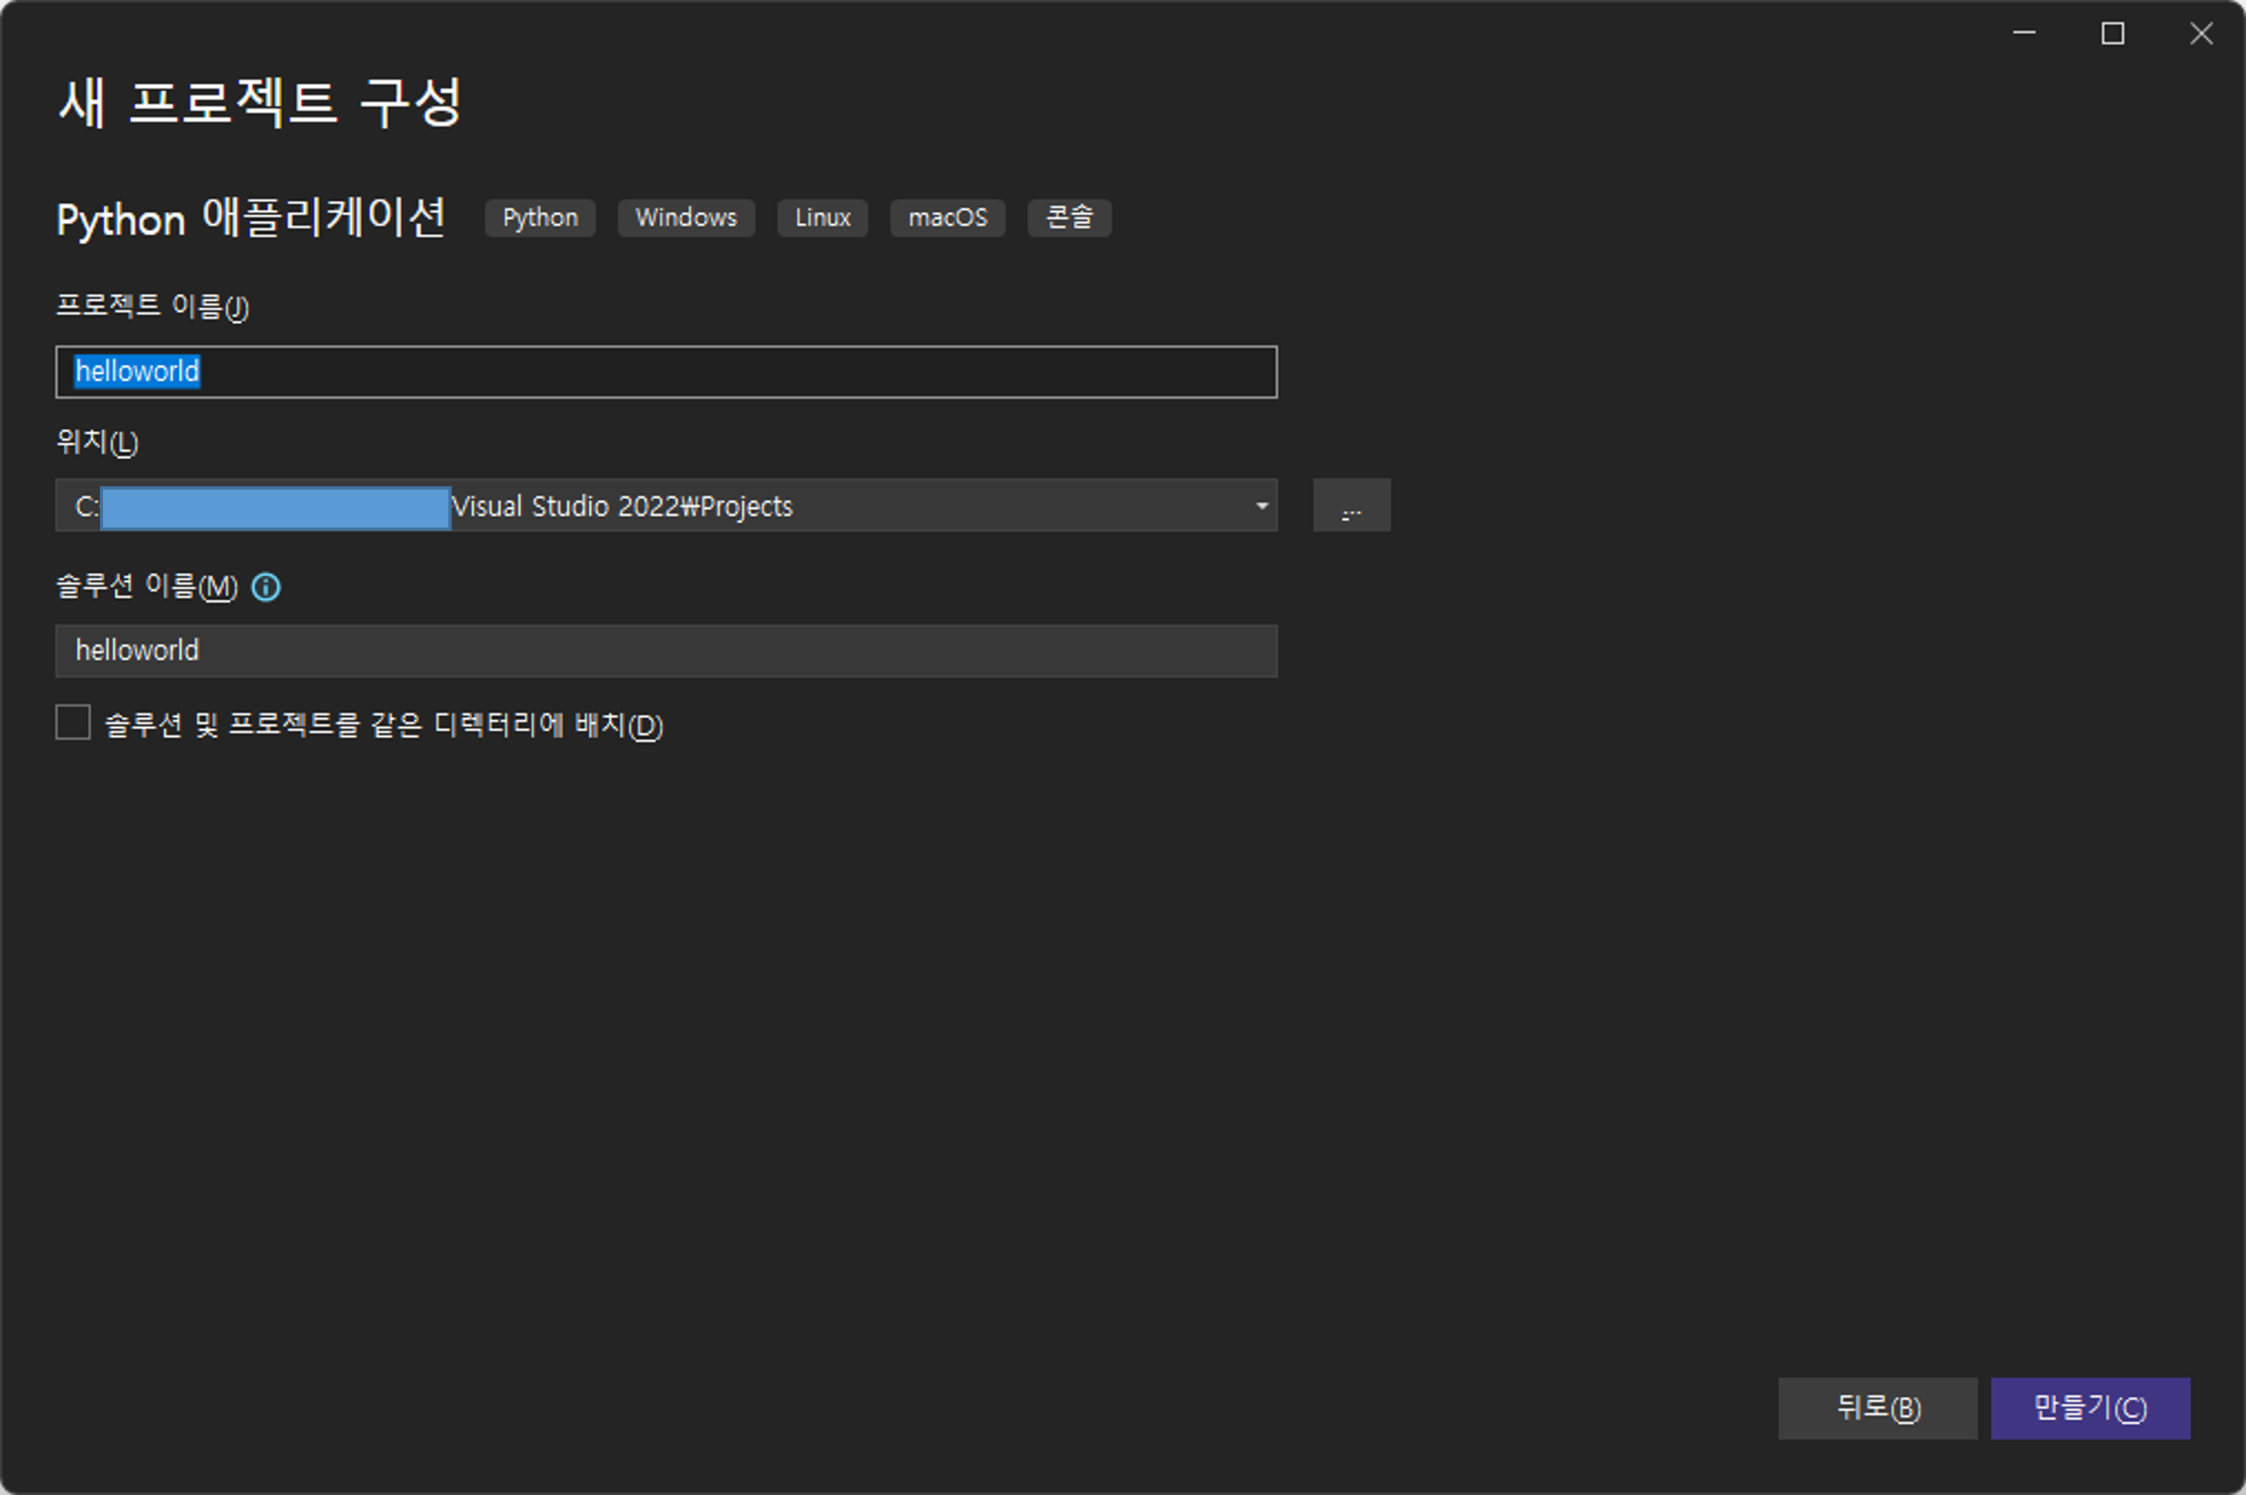The height and width of the screenshot is (1495, 2246).
Task: Click the Windows tag label
Action: [x=686, y=217]
